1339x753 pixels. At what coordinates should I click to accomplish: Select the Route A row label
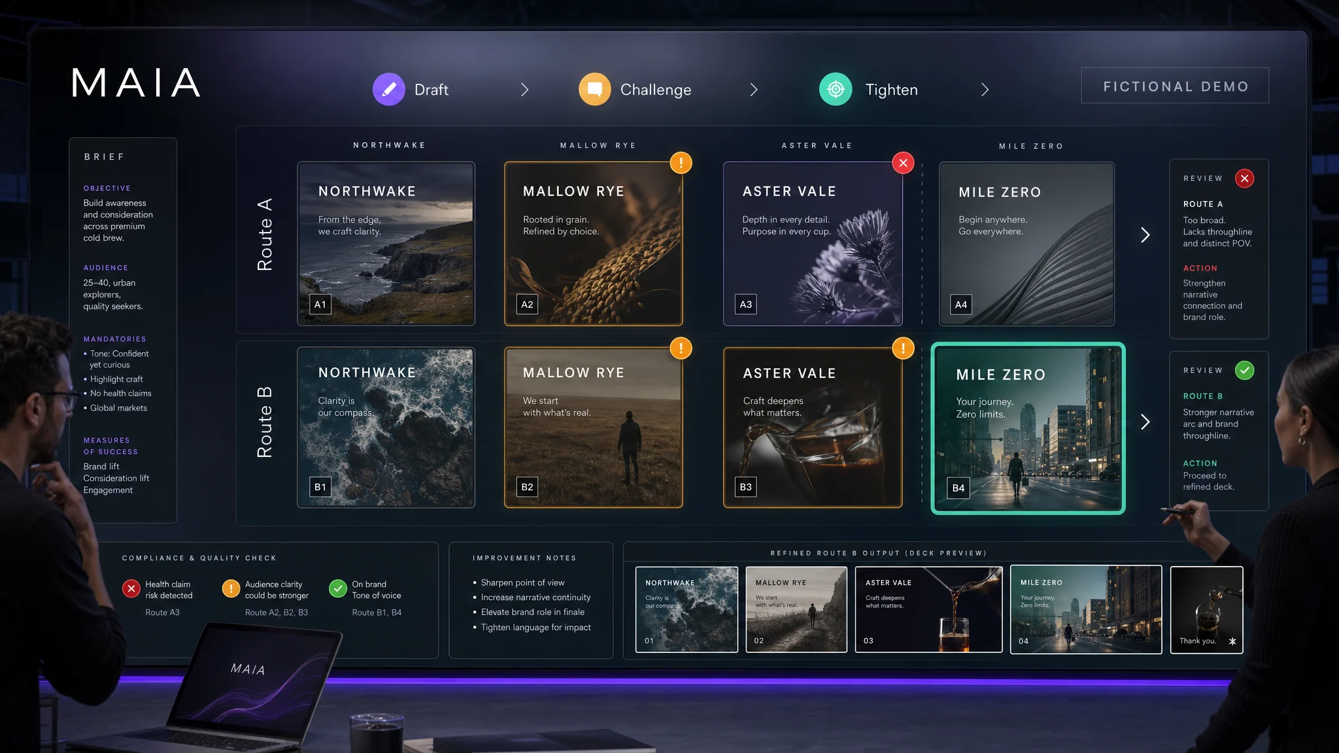pyautogui.click(x=264, y=234)
